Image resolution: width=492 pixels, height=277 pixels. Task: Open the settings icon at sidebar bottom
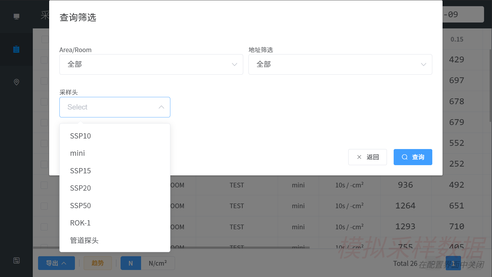(x=16, y=260)
